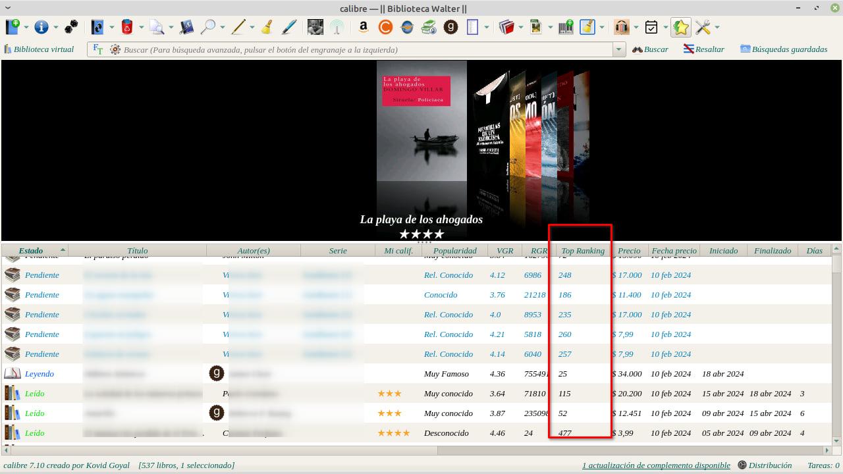Image resolution: width=843 pixels, height=474 pixels.
Task: Click the scroll down arrow of book list
Action: [x=836, y=442]
